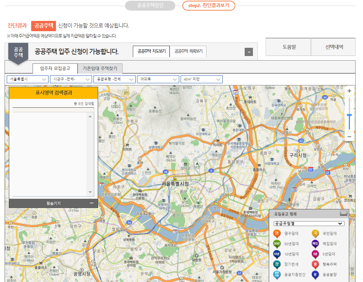
Task: Click the 50년임대 legend text label
Action: (291, 244)
